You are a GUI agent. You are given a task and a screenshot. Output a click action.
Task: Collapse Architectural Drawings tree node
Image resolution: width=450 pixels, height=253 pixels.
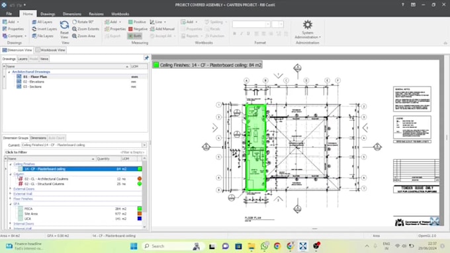pos(9,71)
